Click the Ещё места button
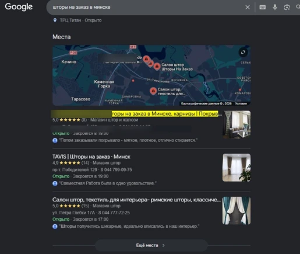This screenshot has height=254, width=300. tap(151, 245)
